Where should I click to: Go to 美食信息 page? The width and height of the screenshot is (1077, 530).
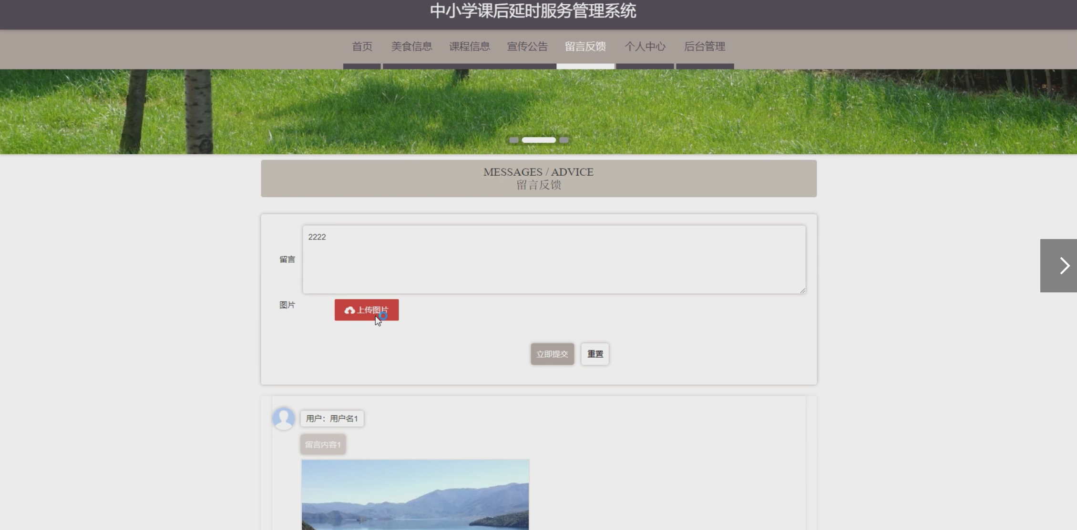[x=411, y=47]
